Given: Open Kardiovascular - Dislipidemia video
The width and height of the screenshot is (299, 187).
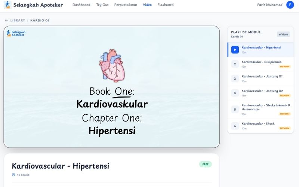Looking at the screenshot, I should click(261, 62).
